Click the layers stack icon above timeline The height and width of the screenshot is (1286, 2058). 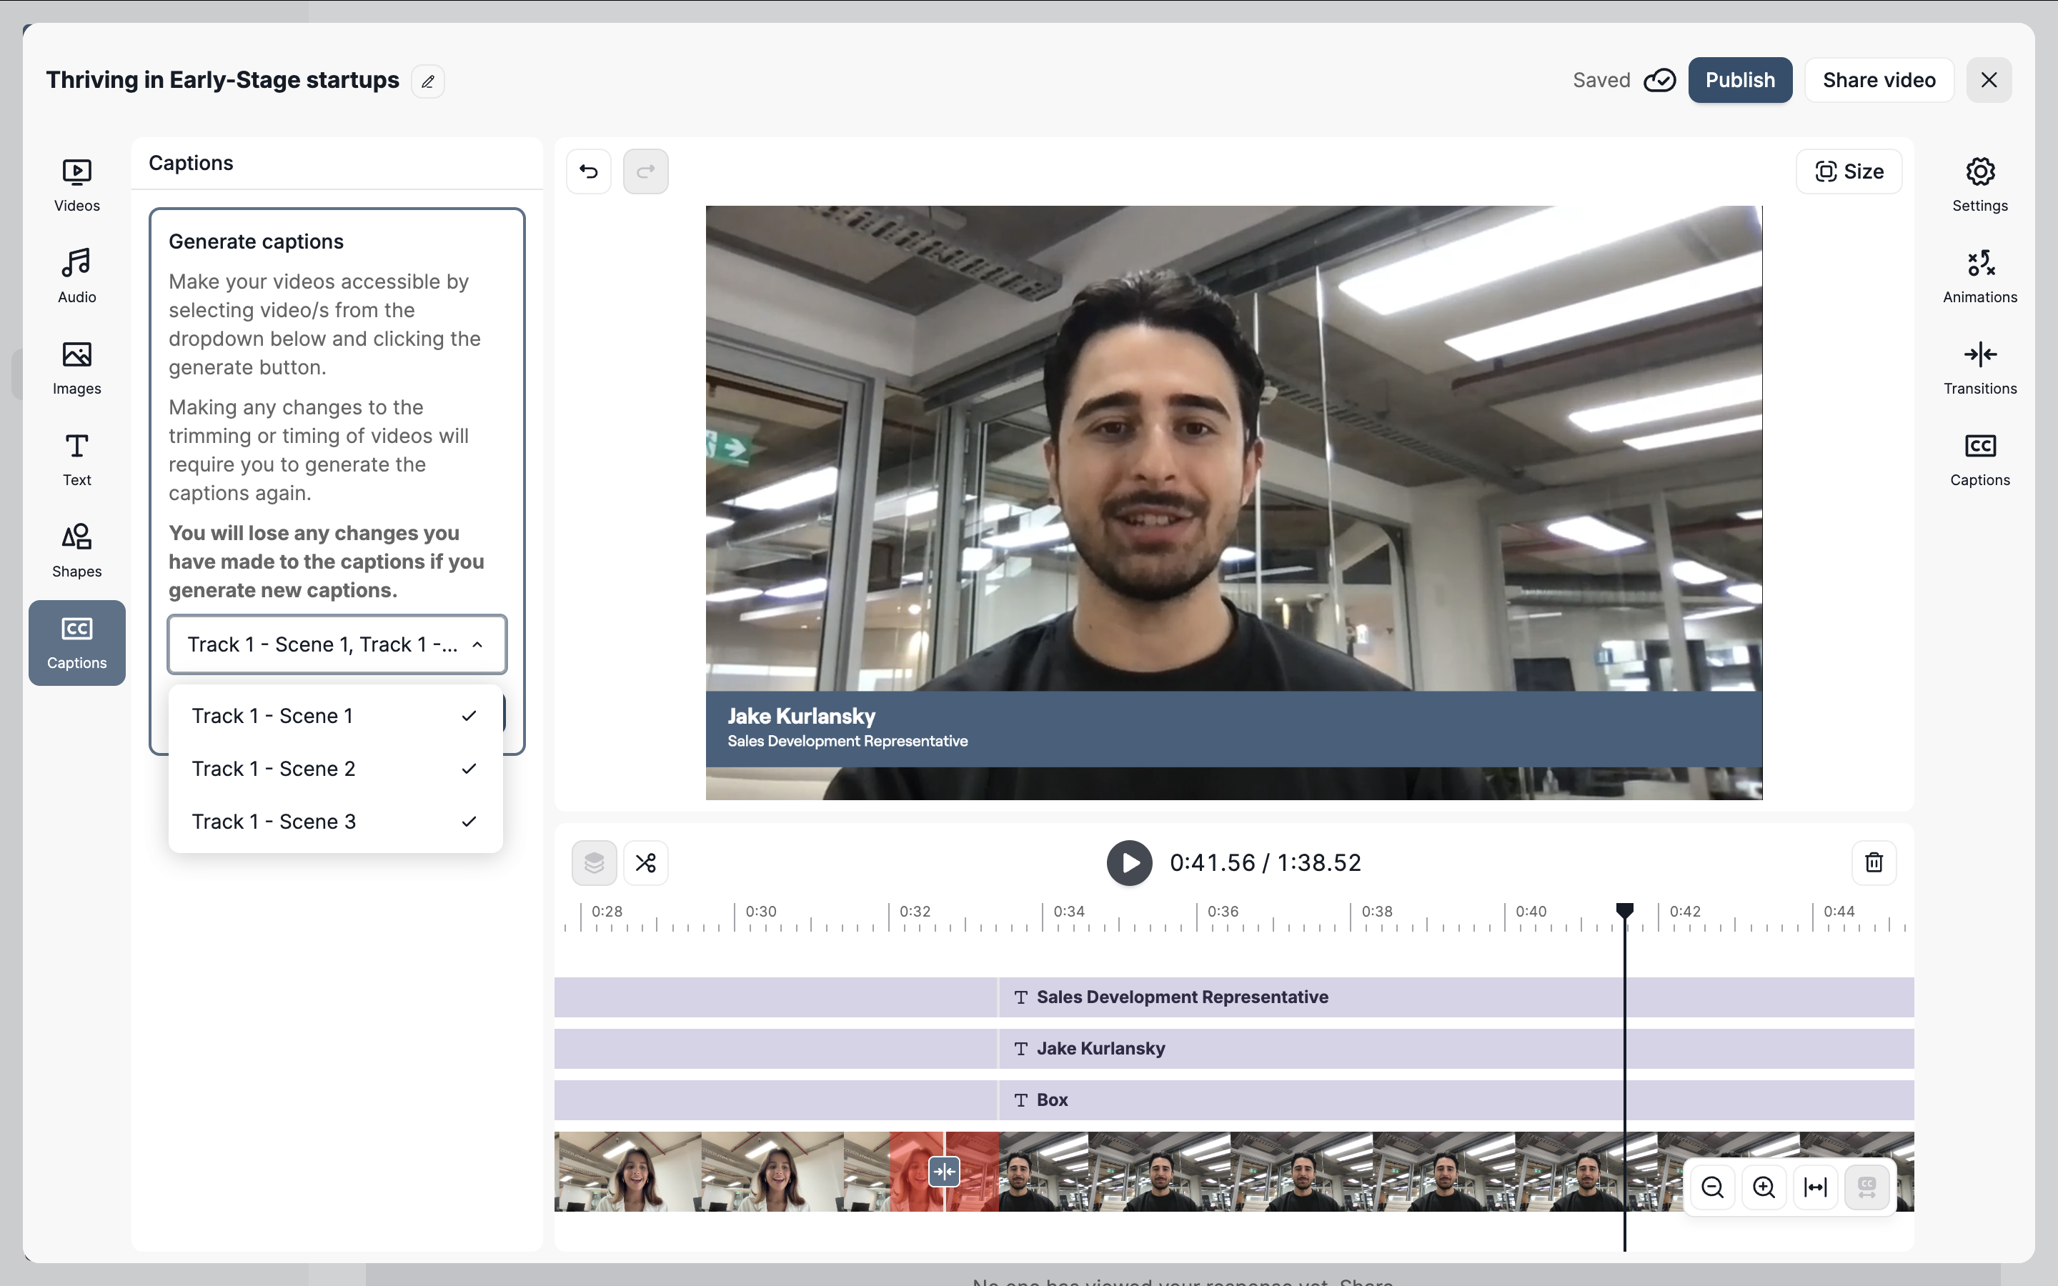tap(594, 862)
